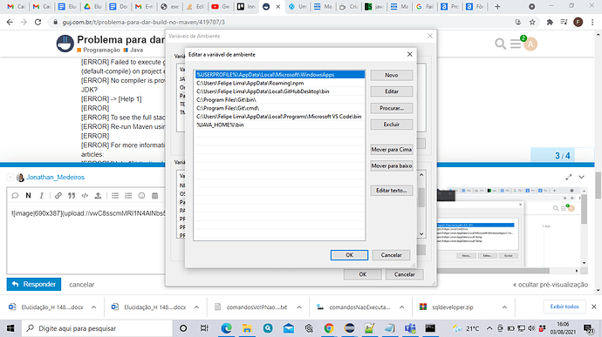This screenshot has width=602, height=337.
Task: Click the bulleted list icon
Action: (115, 196)
